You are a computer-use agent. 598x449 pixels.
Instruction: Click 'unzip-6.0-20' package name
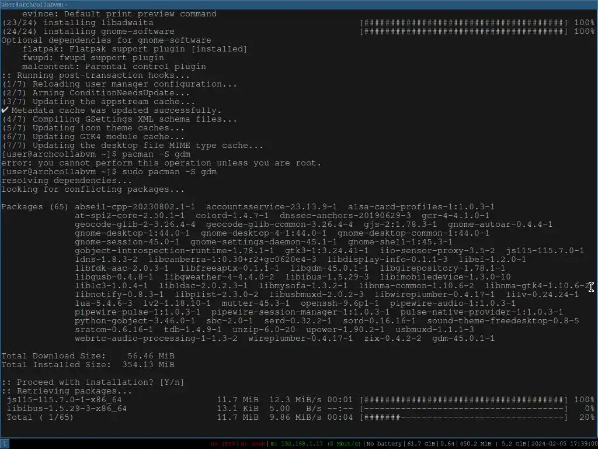point(263,330)
